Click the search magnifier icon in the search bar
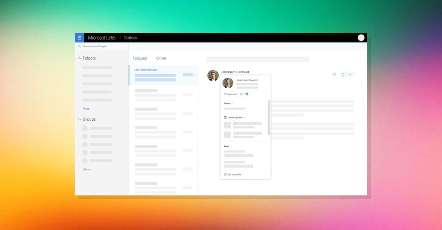The height and width of the screenshot is (230, 442). (80, 46)
